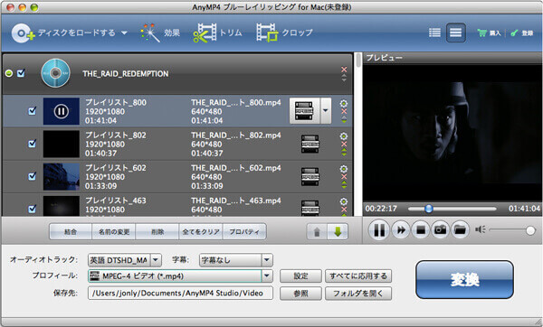Click the Load Disc icon
Image resolution: width=543 pixels, height=327 pixels.
23,33
